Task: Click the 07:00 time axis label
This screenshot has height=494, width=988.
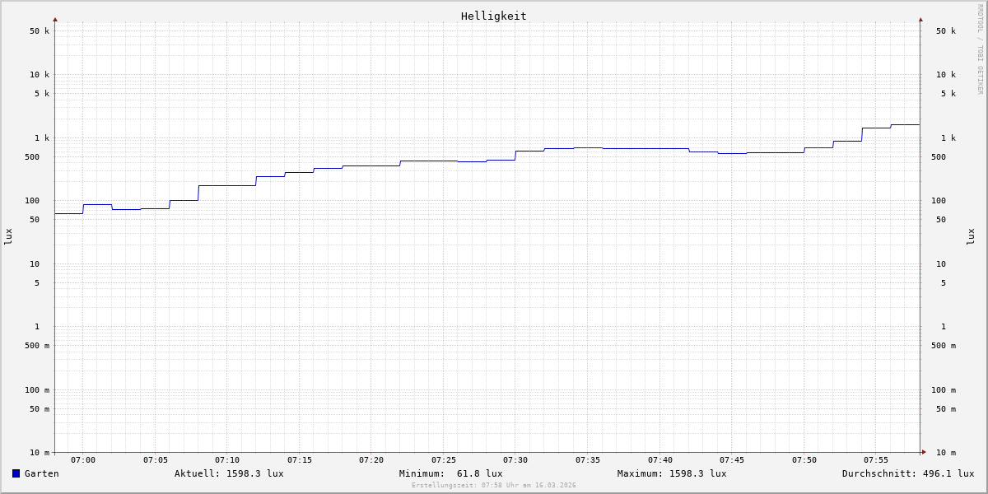Action: coord(83,460)
